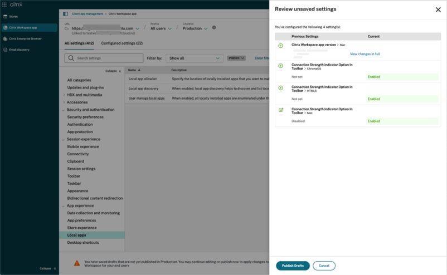Click the Clear filters link
Viewport: 447px width, 275px height.
point(262,58)
